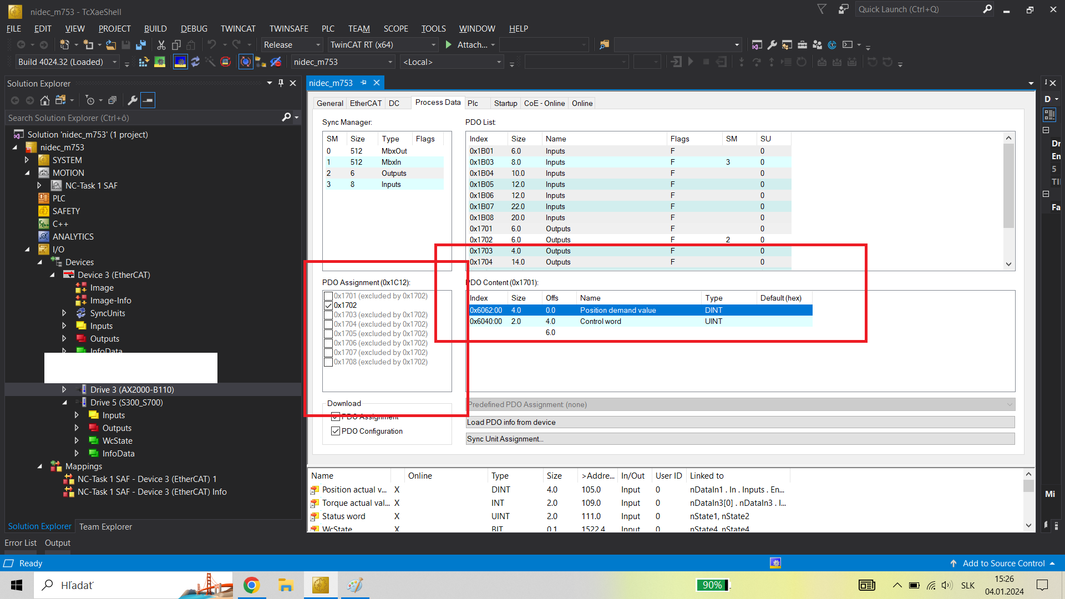Tick the 0x1701 PDO assignment checkbox

pos(328,296)
